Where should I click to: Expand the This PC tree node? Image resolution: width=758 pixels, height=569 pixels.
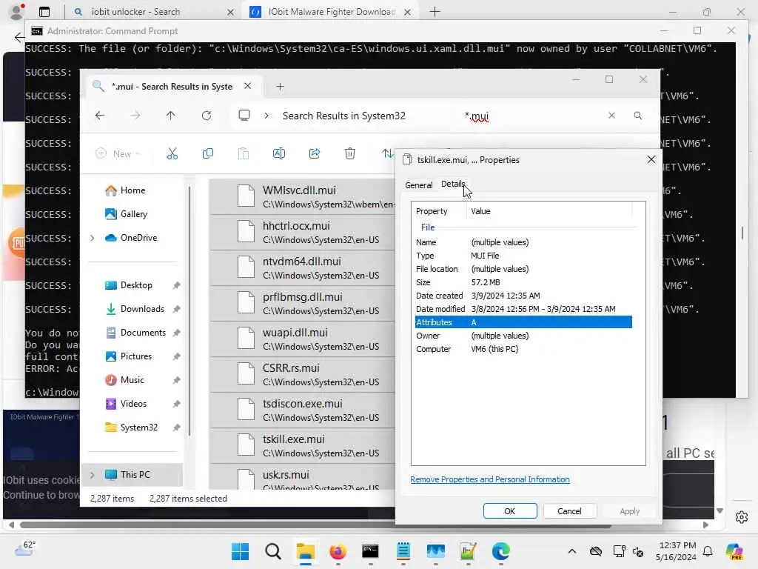(92, 475)
